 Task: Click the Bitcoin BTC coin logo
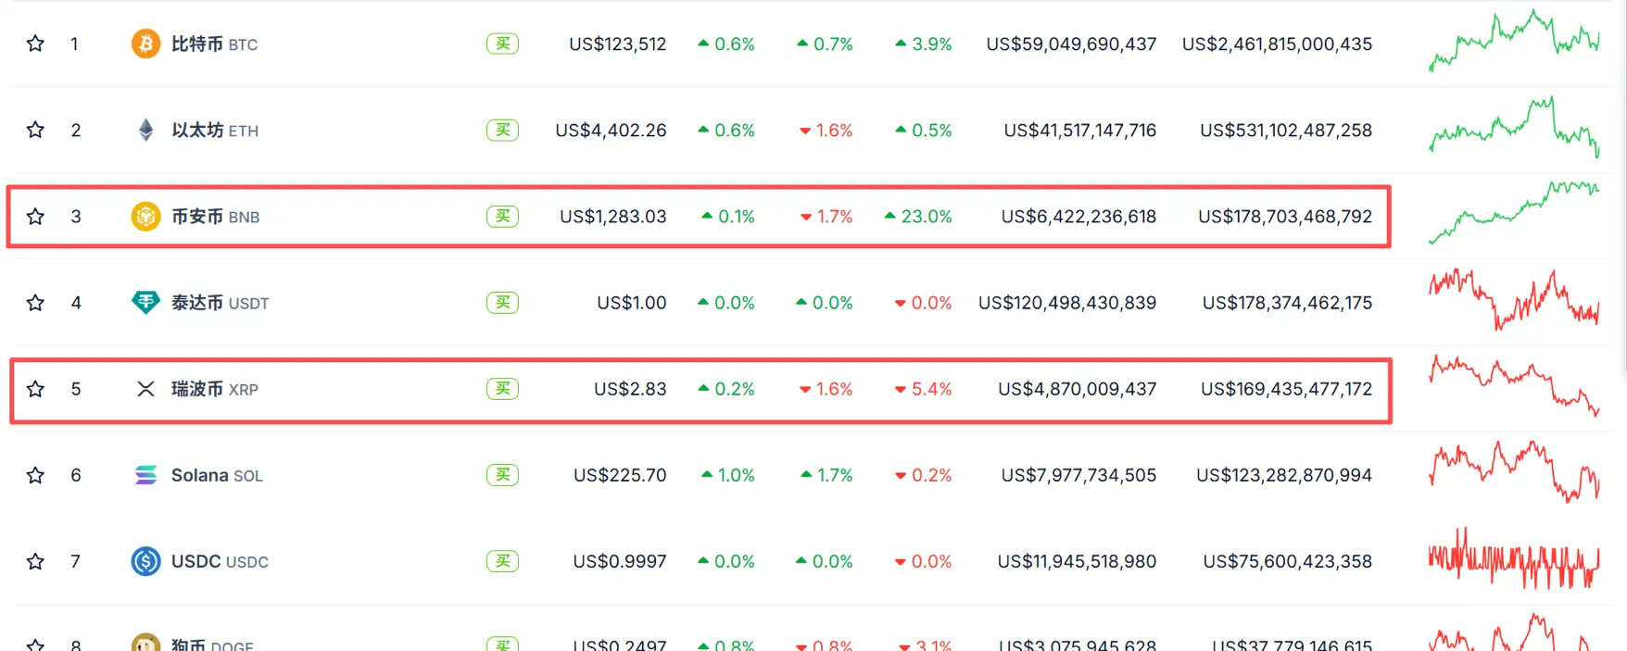tap(145, 44)
